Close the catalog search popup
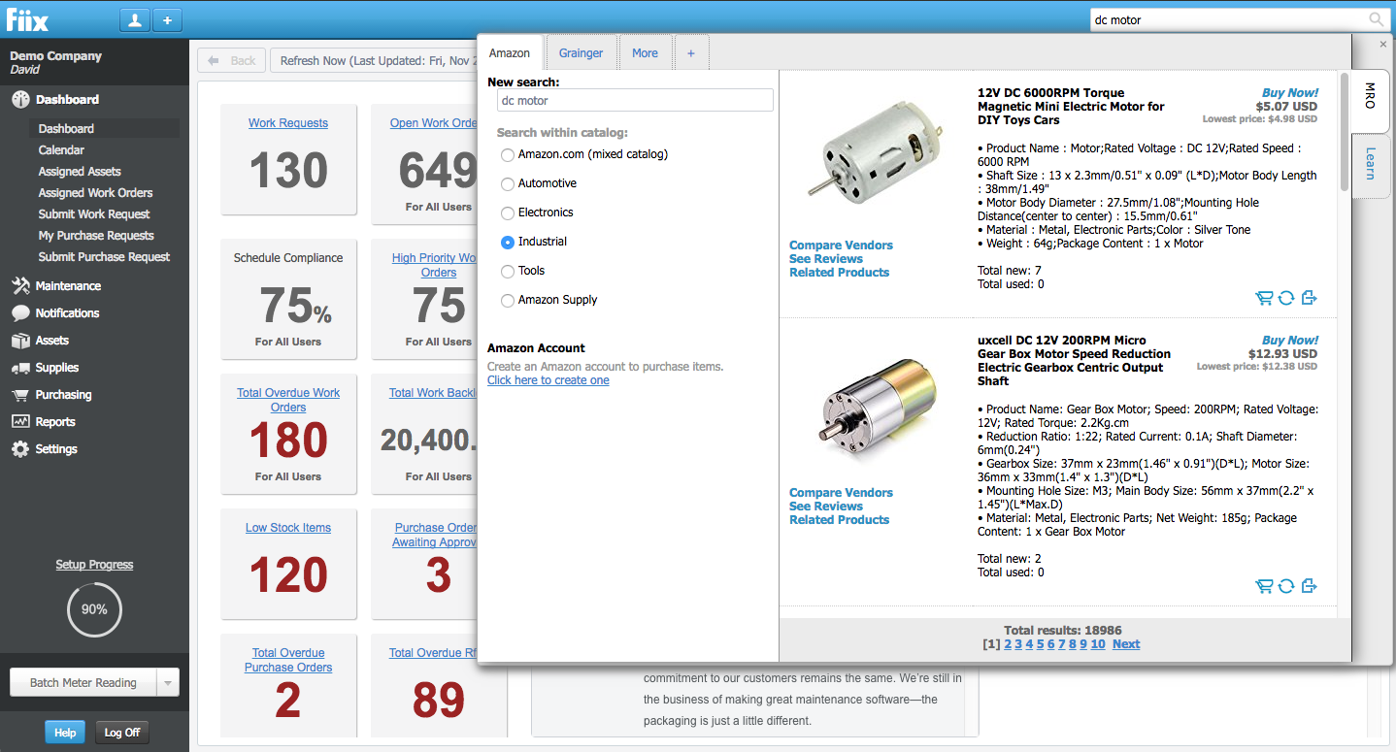The height and width of the screenshot is (752, 1396). tap(1383, 45)
